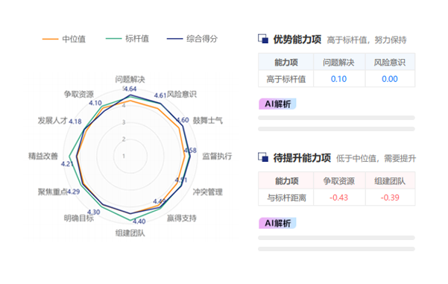Click the 待提升能力项 section heading

pos(302,158)
